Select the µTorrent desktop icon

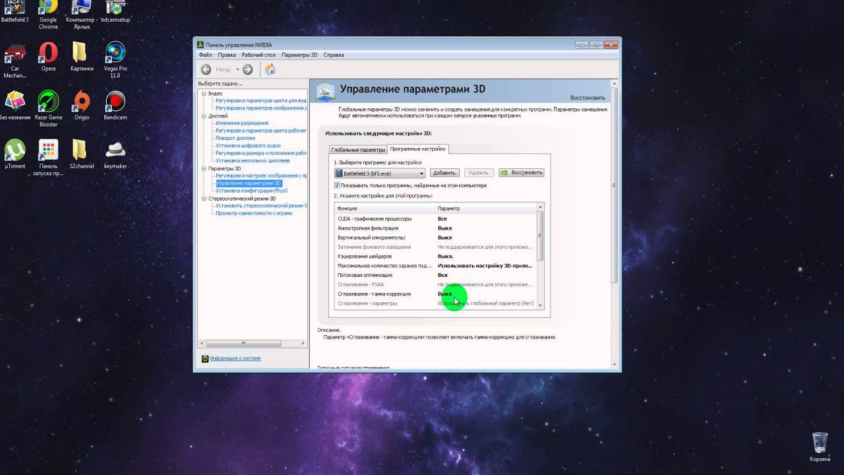tap(15, 154)
